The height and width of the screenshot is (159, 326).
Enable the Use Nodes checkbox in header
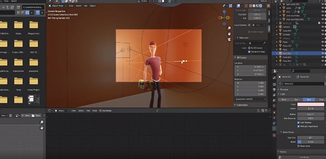101,111
